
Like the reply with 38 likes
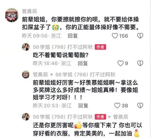click(x=117, y=105)
